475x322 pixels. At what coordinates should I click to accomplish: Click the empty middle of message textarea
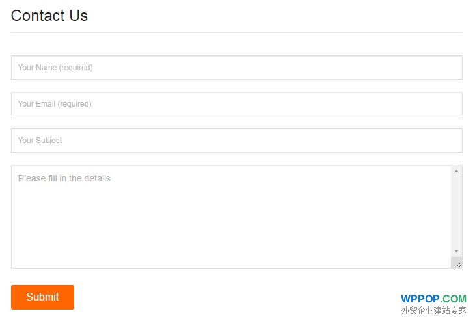click(231, 221)
